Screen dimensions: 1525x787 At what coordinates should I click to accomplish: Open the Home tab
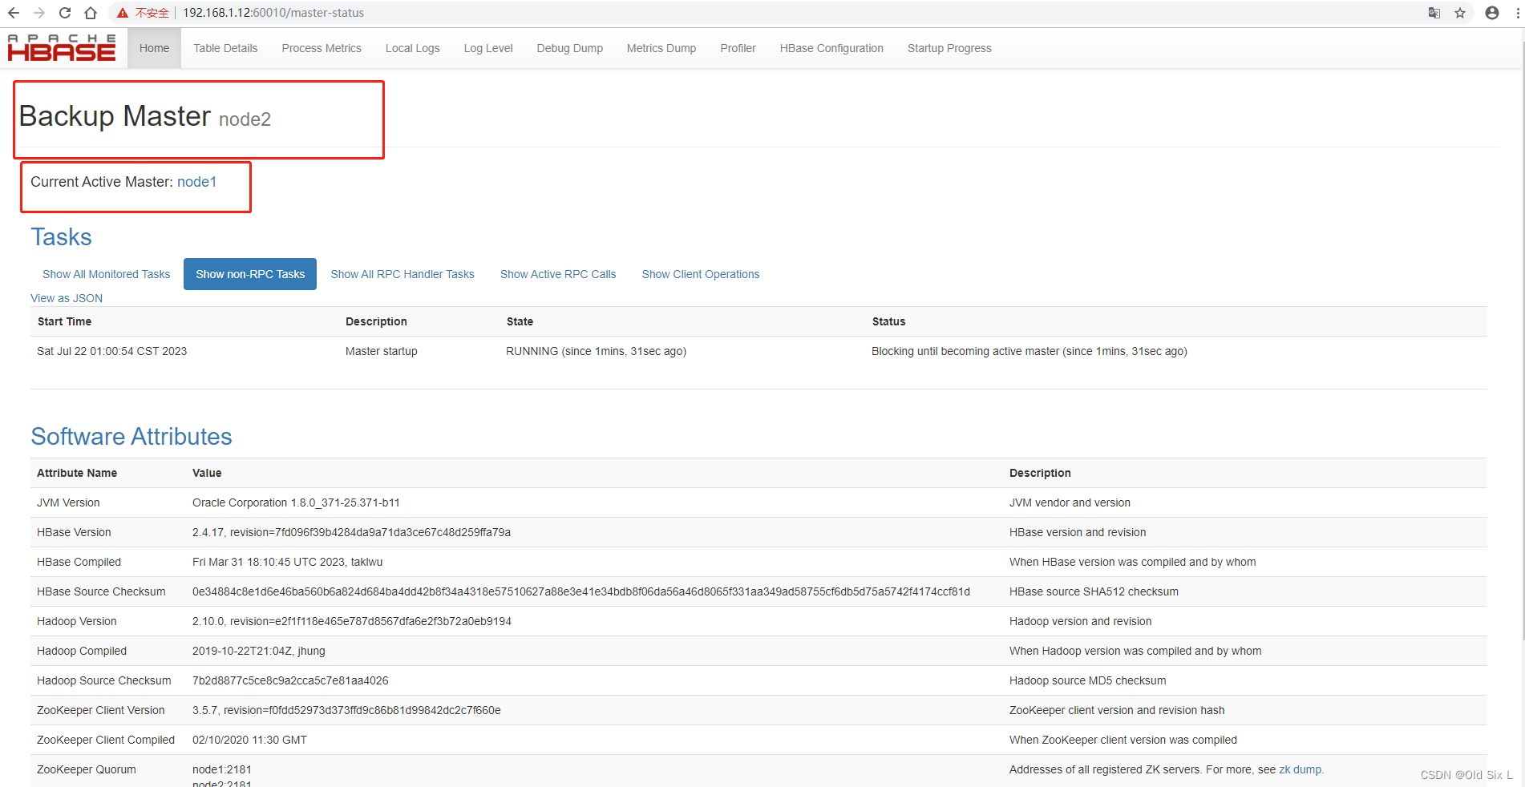154,48
